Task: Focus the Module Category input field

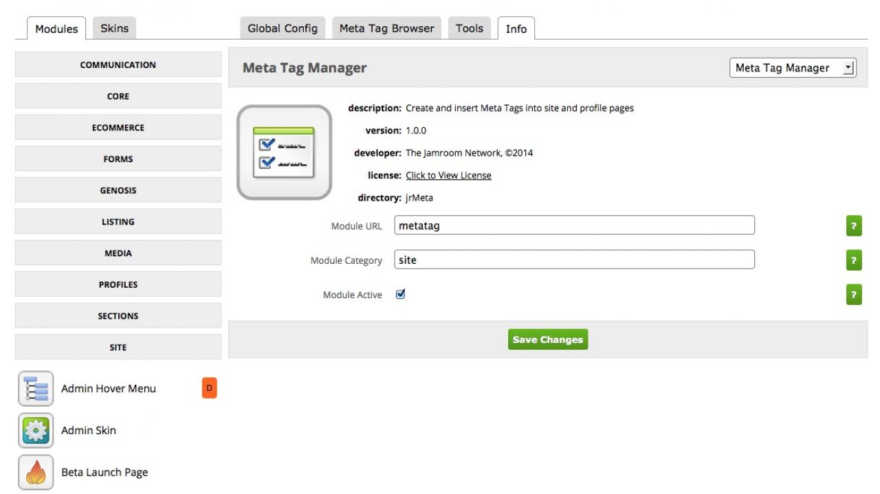Action: coord(574,260)
